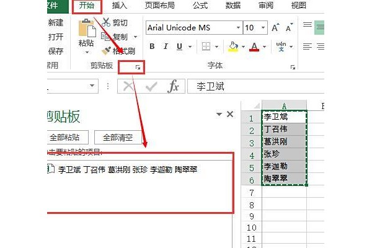Open the 数据 tab

click(233, 6)
